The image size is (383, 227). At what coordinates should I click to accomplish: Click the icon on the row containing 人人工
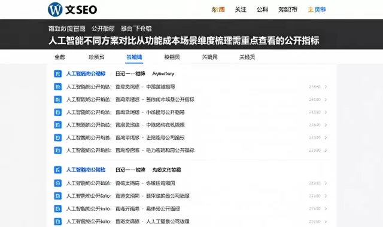(57, 222)
